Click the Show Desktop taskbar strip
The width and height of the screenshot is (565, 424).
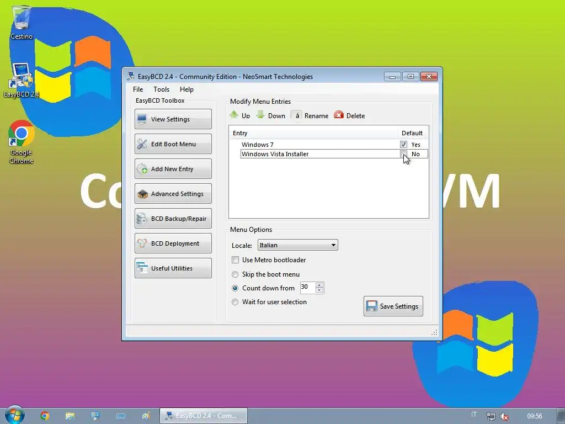click(x=561, y=416)
